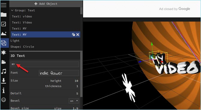Click the smiley face icon

tap(4, 100)
